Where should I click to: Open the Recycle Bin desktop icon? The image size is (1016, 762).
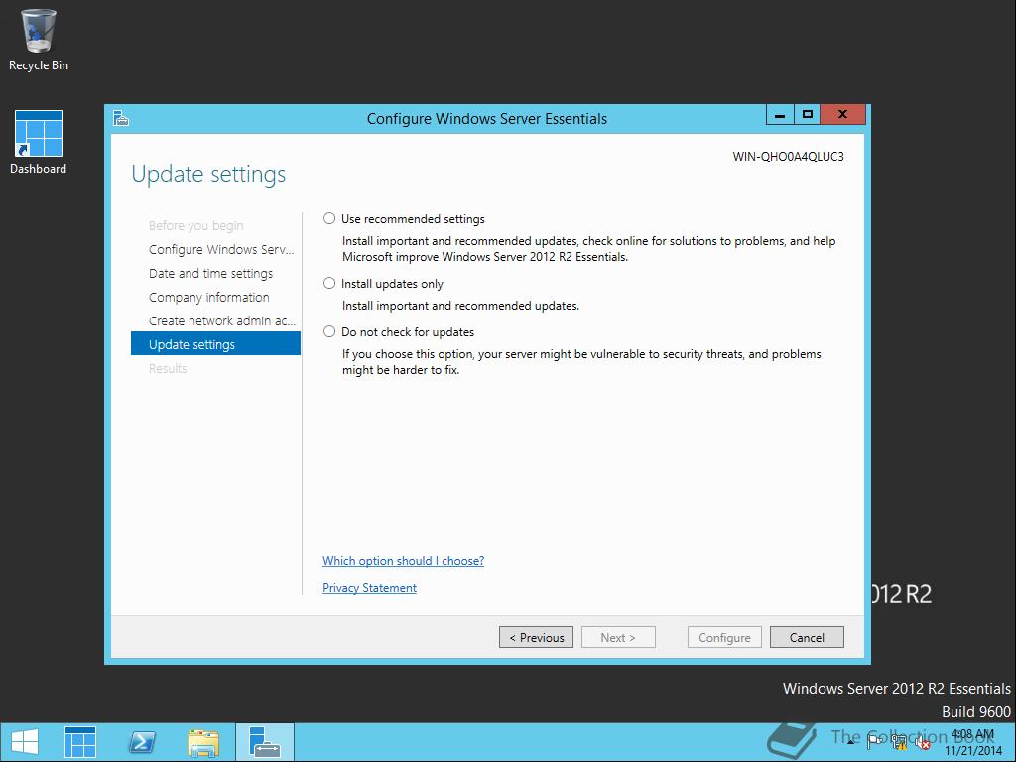(x=39, y=40)
